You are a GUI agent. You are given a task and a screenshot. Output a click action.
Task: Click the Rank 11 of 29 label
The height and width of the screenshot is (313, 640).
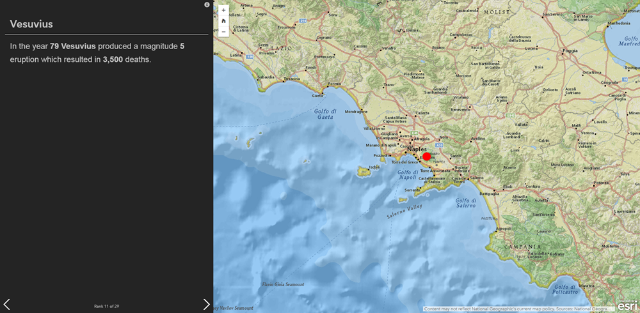[x=106, y=306]
